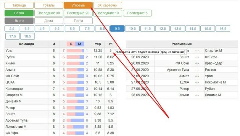Click Урал's 12.25 average value
The height and width of the screenshot is (136, 240).
coord(98,50)
